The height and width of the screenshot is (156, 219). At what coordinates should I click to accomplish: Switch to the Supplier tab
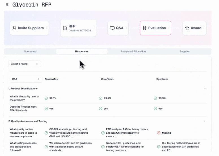(185, 51)
